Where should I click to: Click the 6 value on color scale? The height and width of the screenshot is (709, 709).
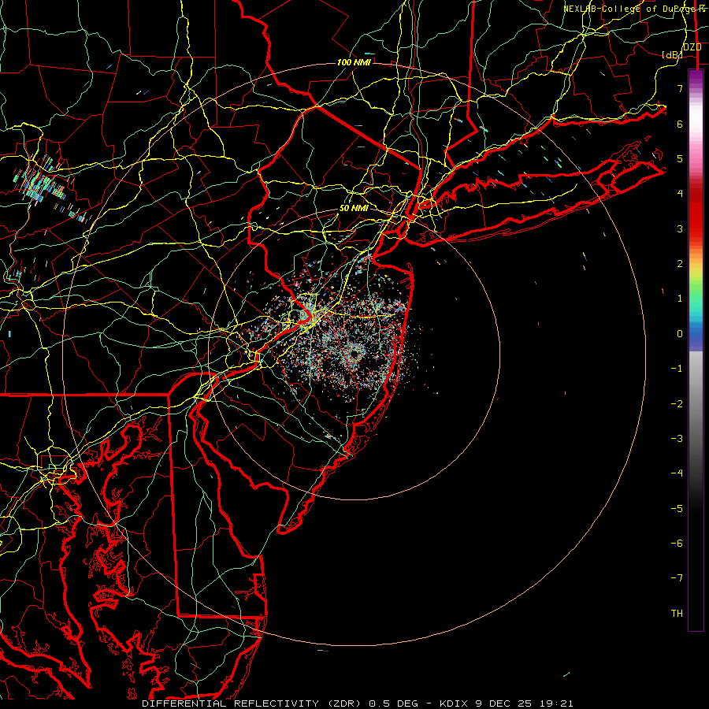click(x=680, y=124)
